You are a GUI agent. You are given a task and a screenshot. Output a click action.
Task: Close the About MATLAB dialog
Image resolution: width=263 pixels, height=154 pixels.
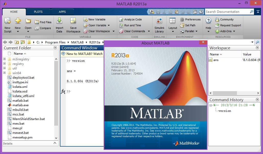click(203, 42)
